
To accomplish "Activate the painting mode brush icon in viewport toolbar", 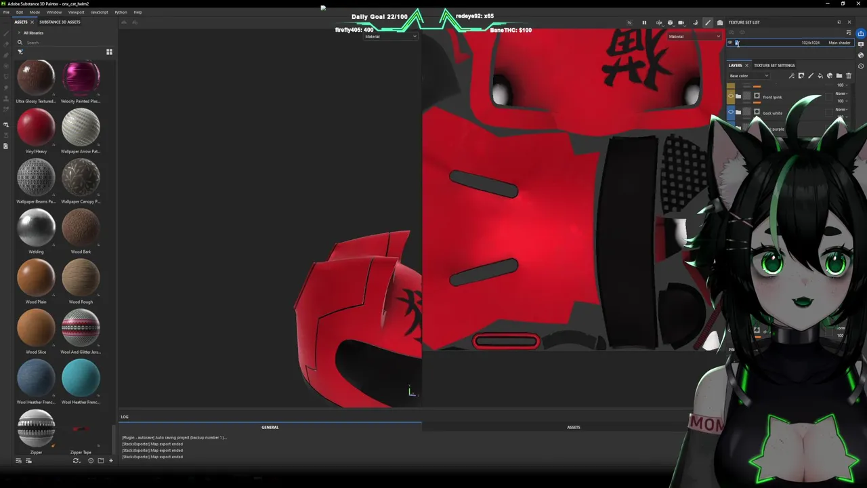I will (x=708, y=22).
